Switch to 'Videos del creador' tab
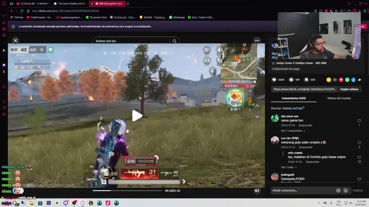Screen dimensions: 369x207 339,98
